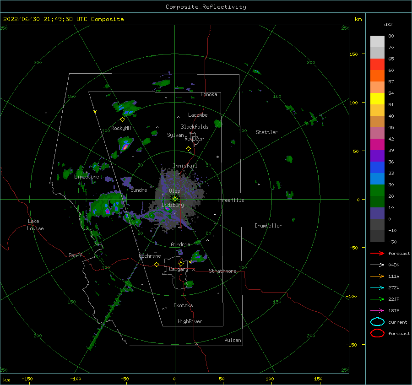Image resolution: width=412 pixels, height=385 pixels.
Task: Click the Banff label
Action: tap(76, 255)
